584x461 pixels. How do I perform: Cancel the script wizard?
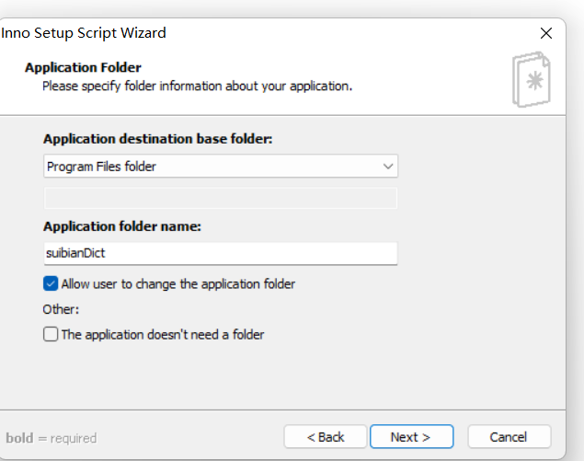tap(509, 437)
